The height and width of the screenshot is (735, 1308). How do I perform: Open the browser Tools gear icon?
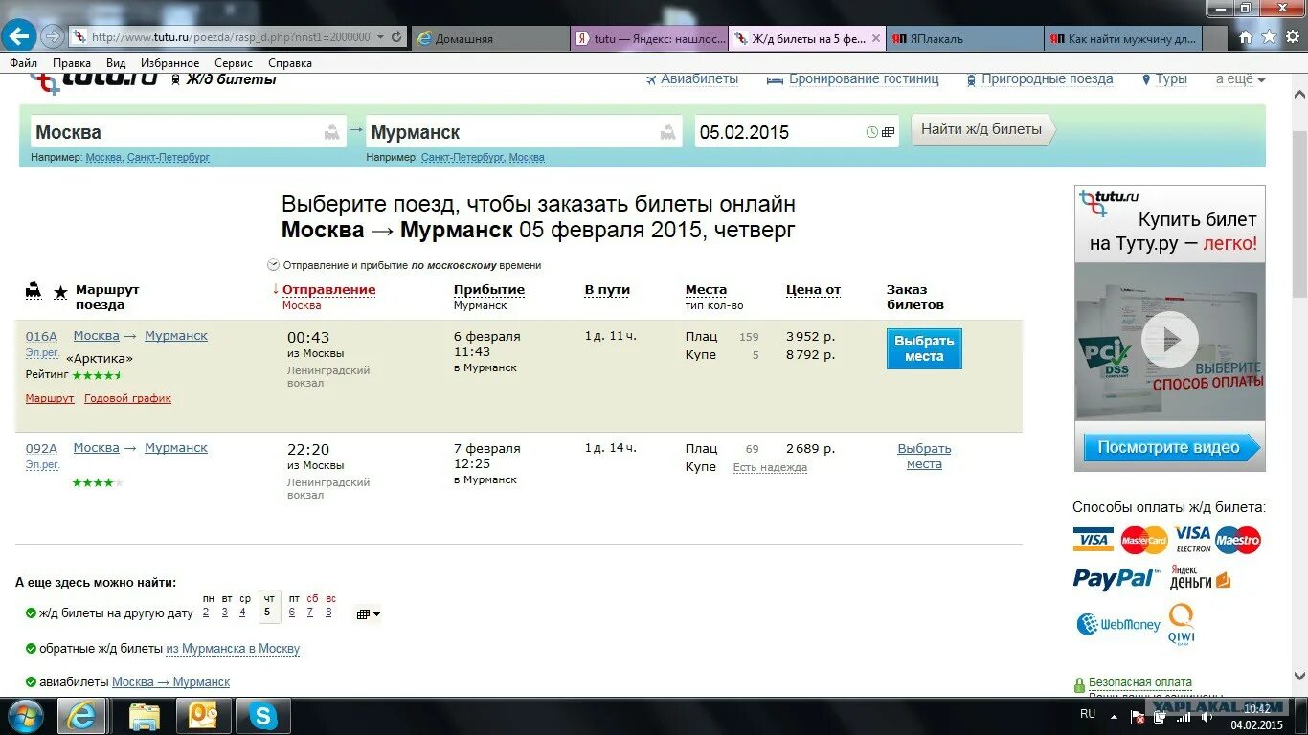1293,37
